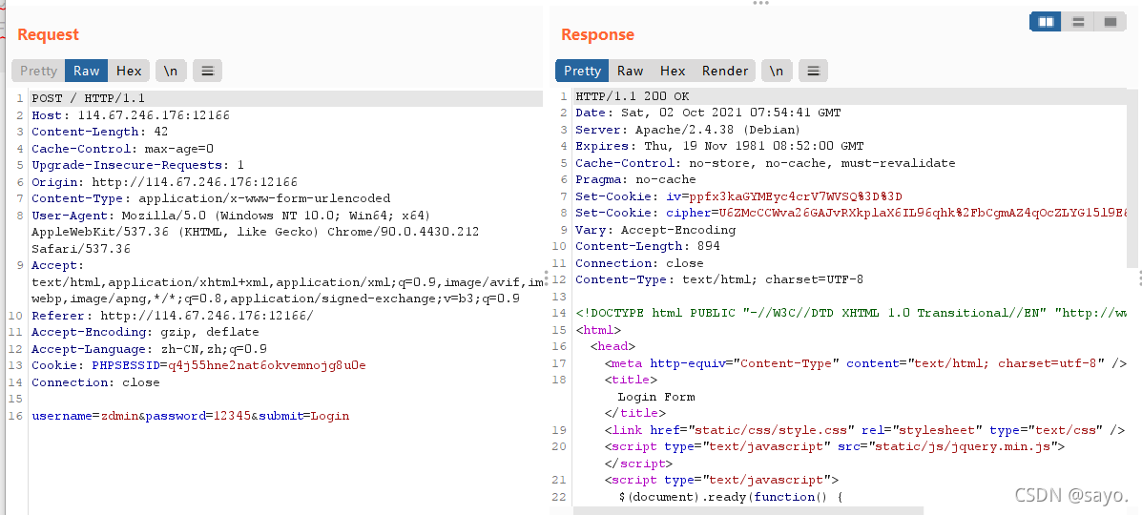This screenshot has width=1142, height=515.
Task: Click the Connection: close request header
Action: click(95, 382)
